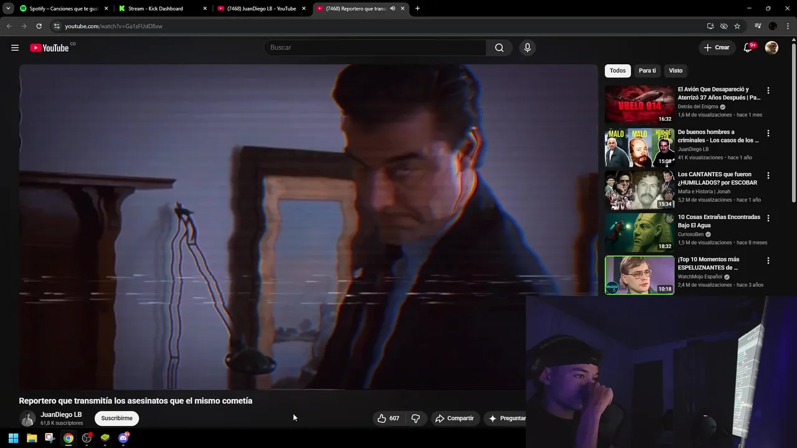The width and height of the screenshot is (797, 448).
Task: Start voice search with the microphone
Action: click(x=527, y=48)
